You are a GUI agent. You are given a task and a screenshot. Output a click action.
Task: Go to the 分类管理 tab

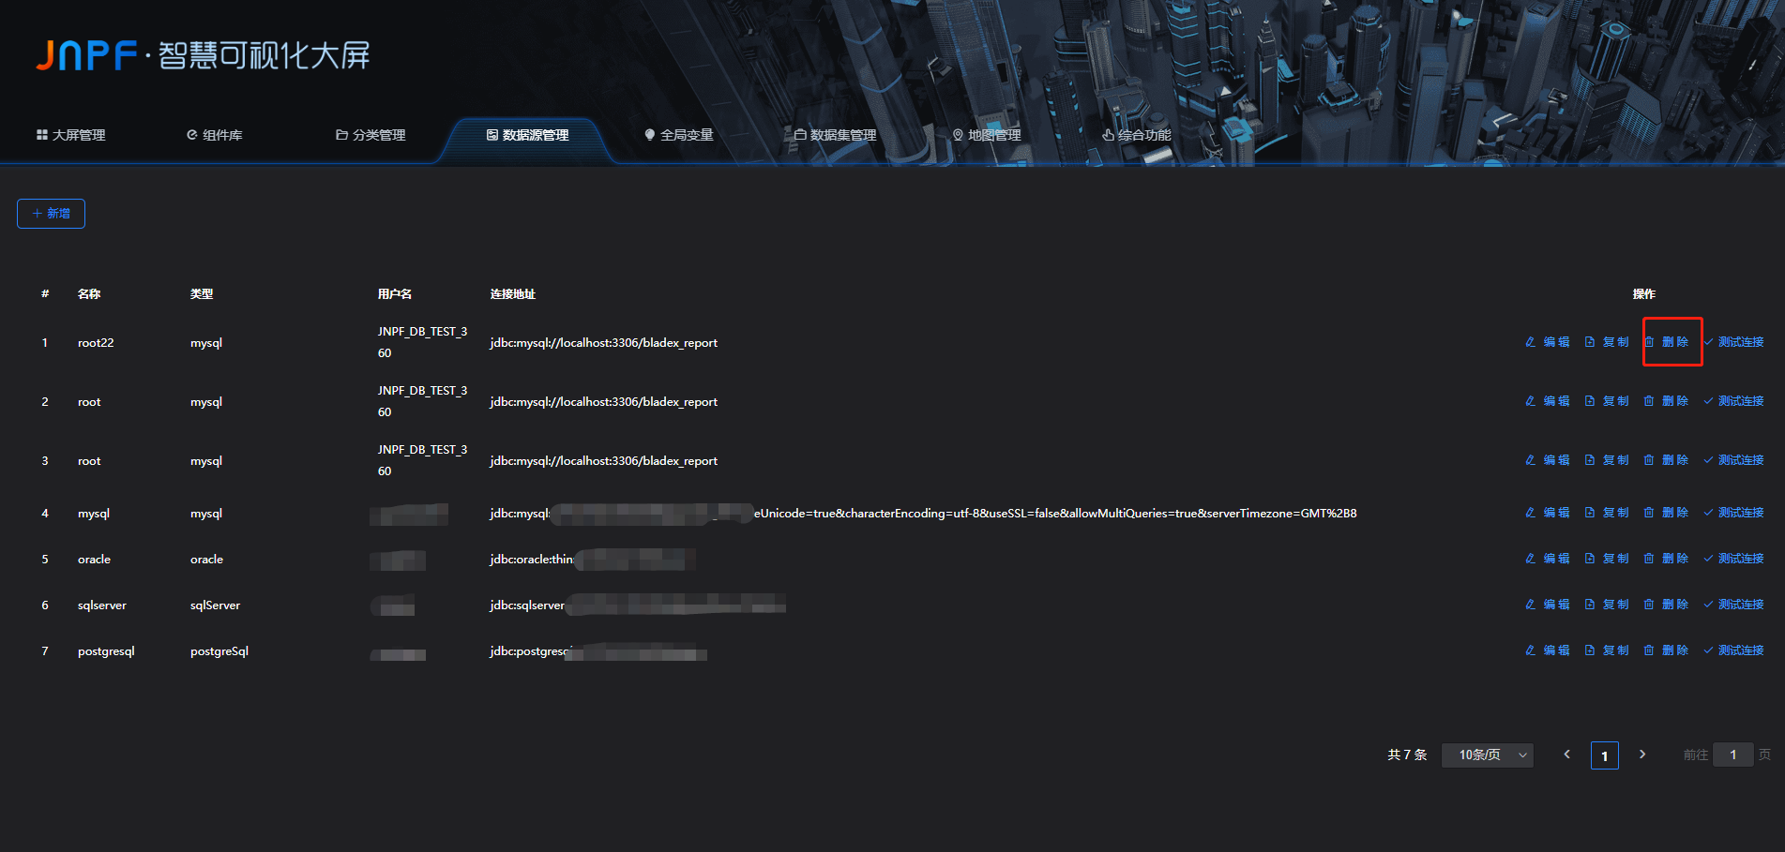pyautogui.click(x=371, y=135)
